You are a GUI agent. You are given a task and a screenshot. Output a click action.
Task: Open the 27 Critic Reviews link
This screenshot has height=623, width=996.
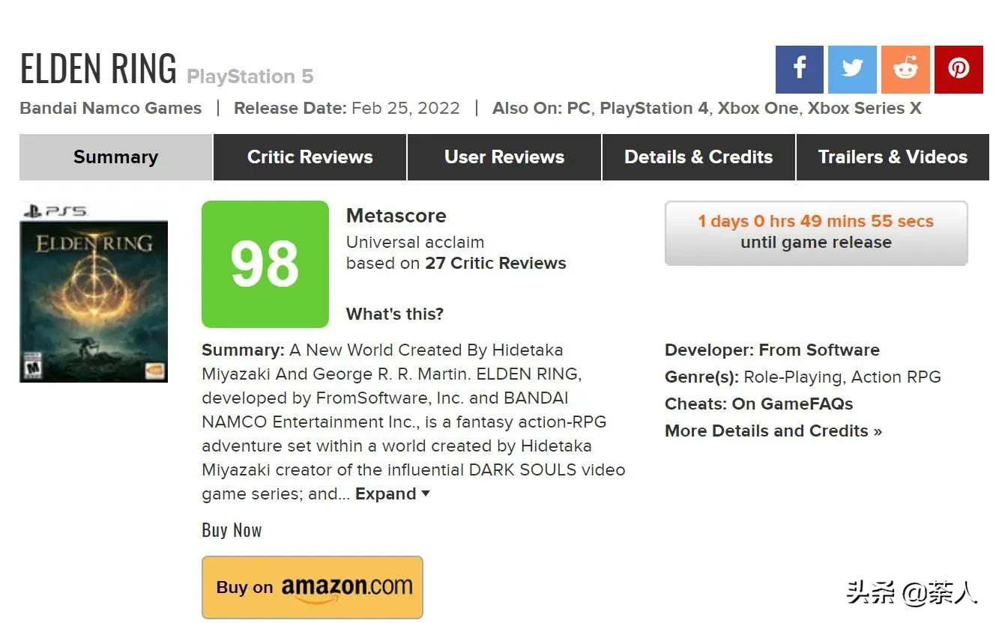point(495,264)
